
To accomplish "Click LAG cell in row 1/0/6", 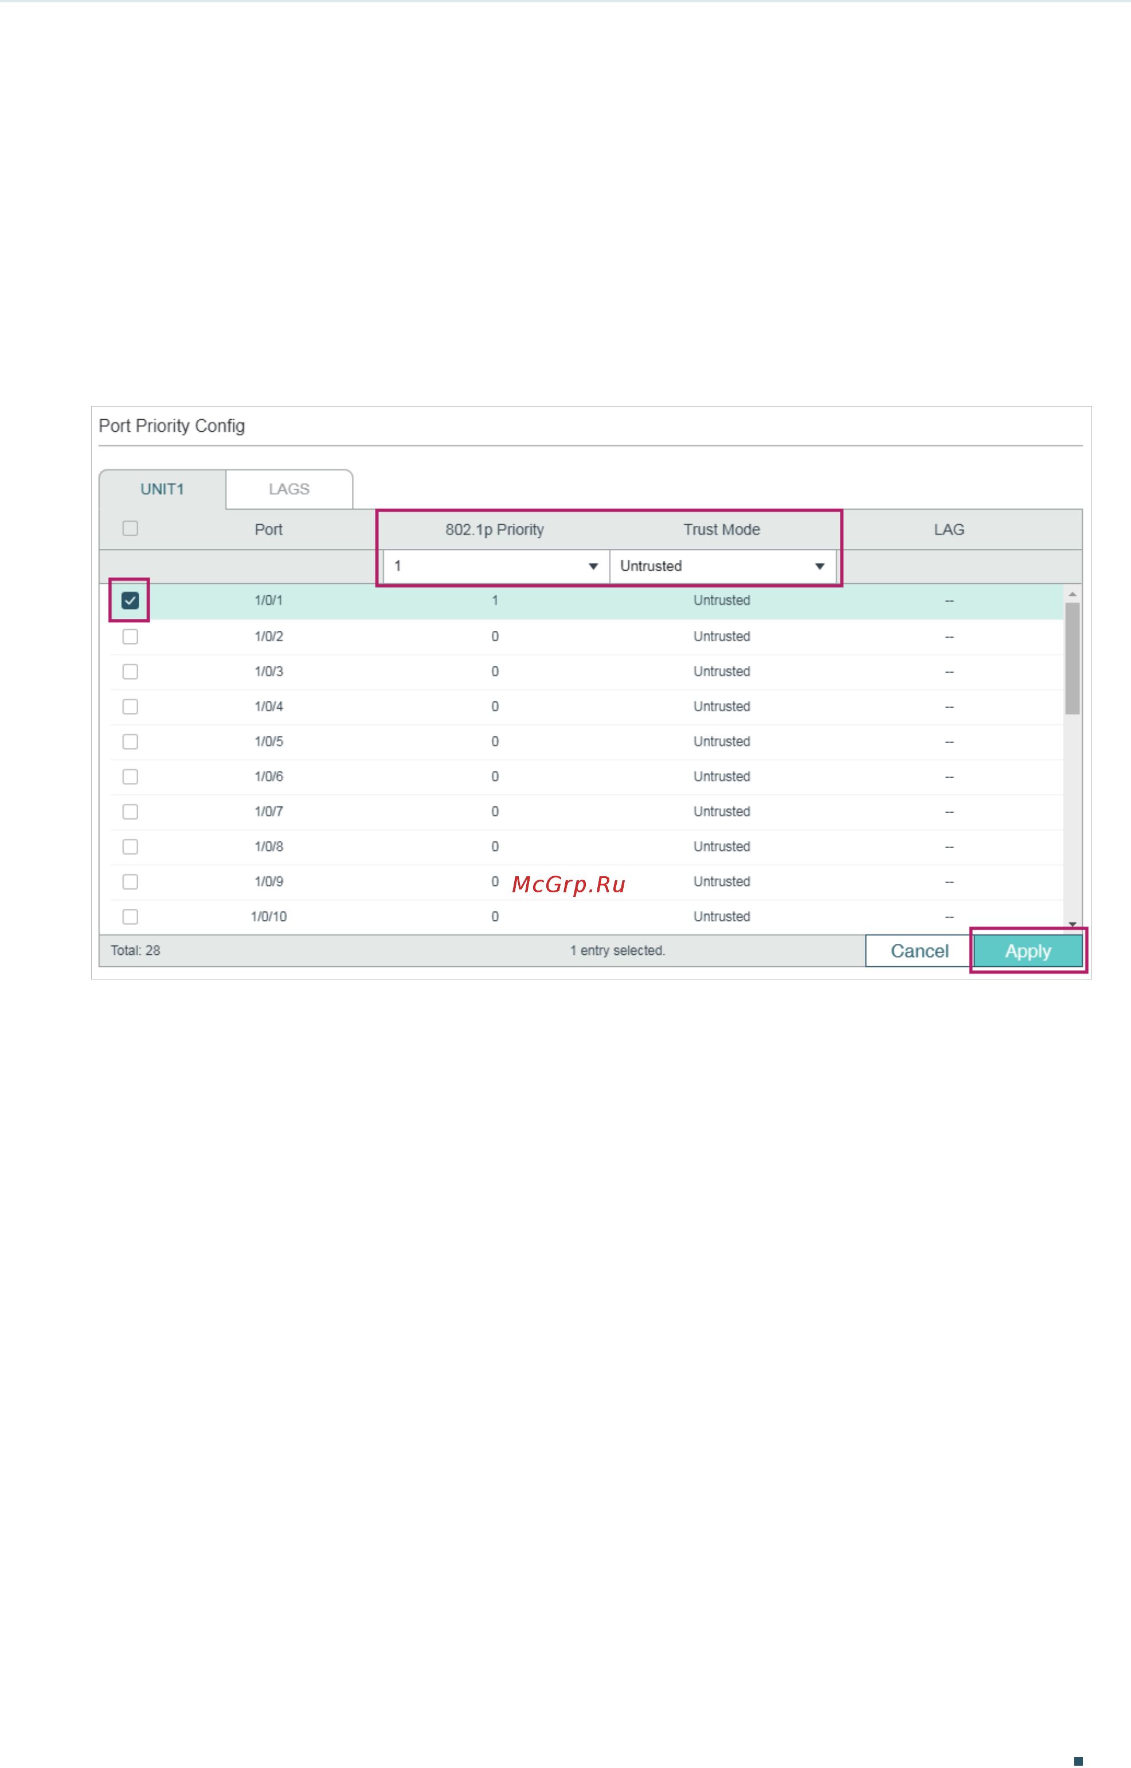I will click(x=949, y=776).
